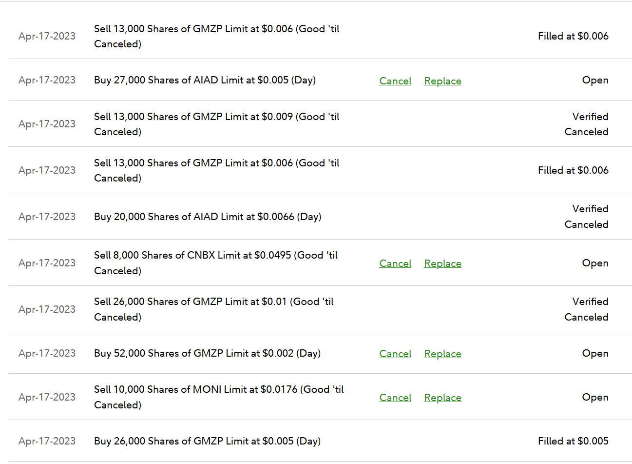Select the Sell 8,000 CNBX order description

point(215,263)
